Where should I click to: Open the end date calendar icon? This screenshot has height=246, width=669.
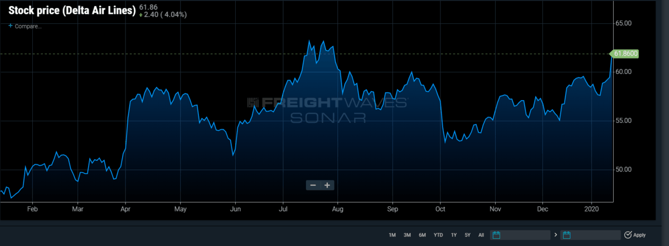[x=566, y=235]
